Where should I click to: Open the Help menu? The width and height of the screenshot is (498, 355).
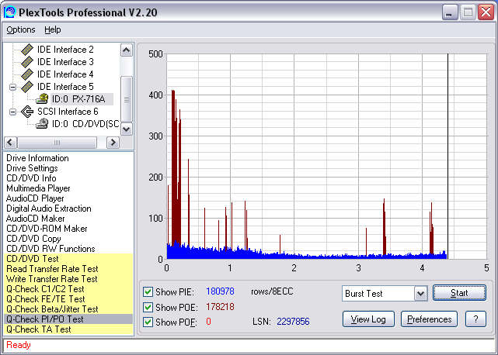(52, 29)
